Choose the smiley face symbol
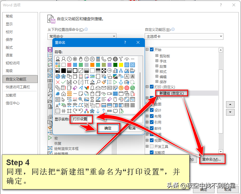 tap(87, 59)
